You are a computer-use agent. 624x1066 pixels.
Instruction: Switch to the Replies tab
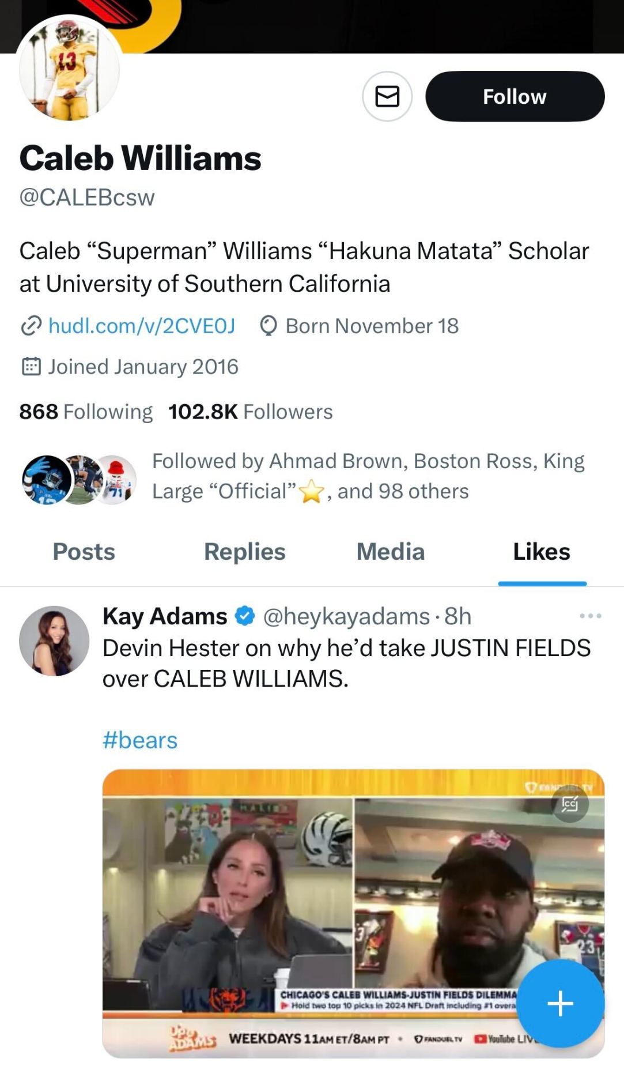point(244,552)
